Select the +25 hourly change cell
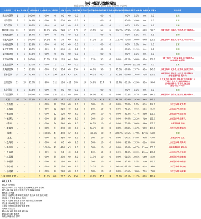The image size is (201, 219). point(69,99)
